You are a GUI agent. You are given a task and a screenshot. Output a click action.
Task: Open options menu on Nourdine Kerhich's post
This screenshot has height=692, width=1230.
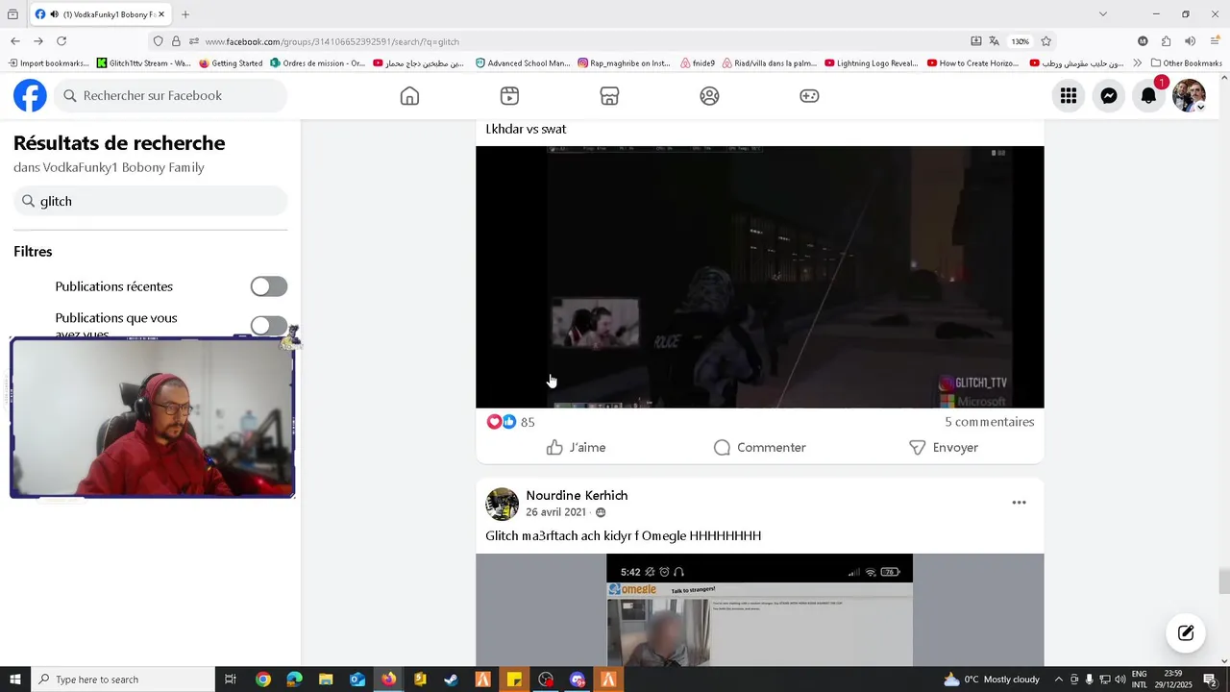[x=1019, y=503]
